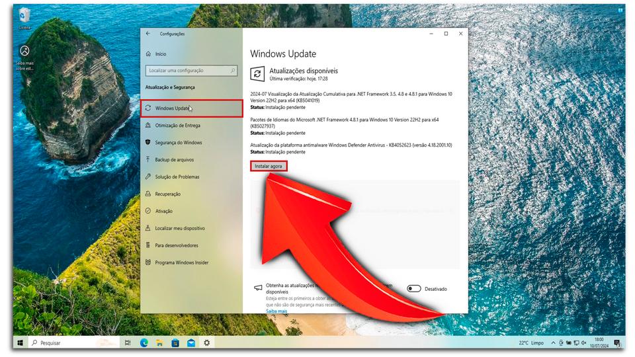Click the wrench icon for Solução de Problemas

click(148, 177)
